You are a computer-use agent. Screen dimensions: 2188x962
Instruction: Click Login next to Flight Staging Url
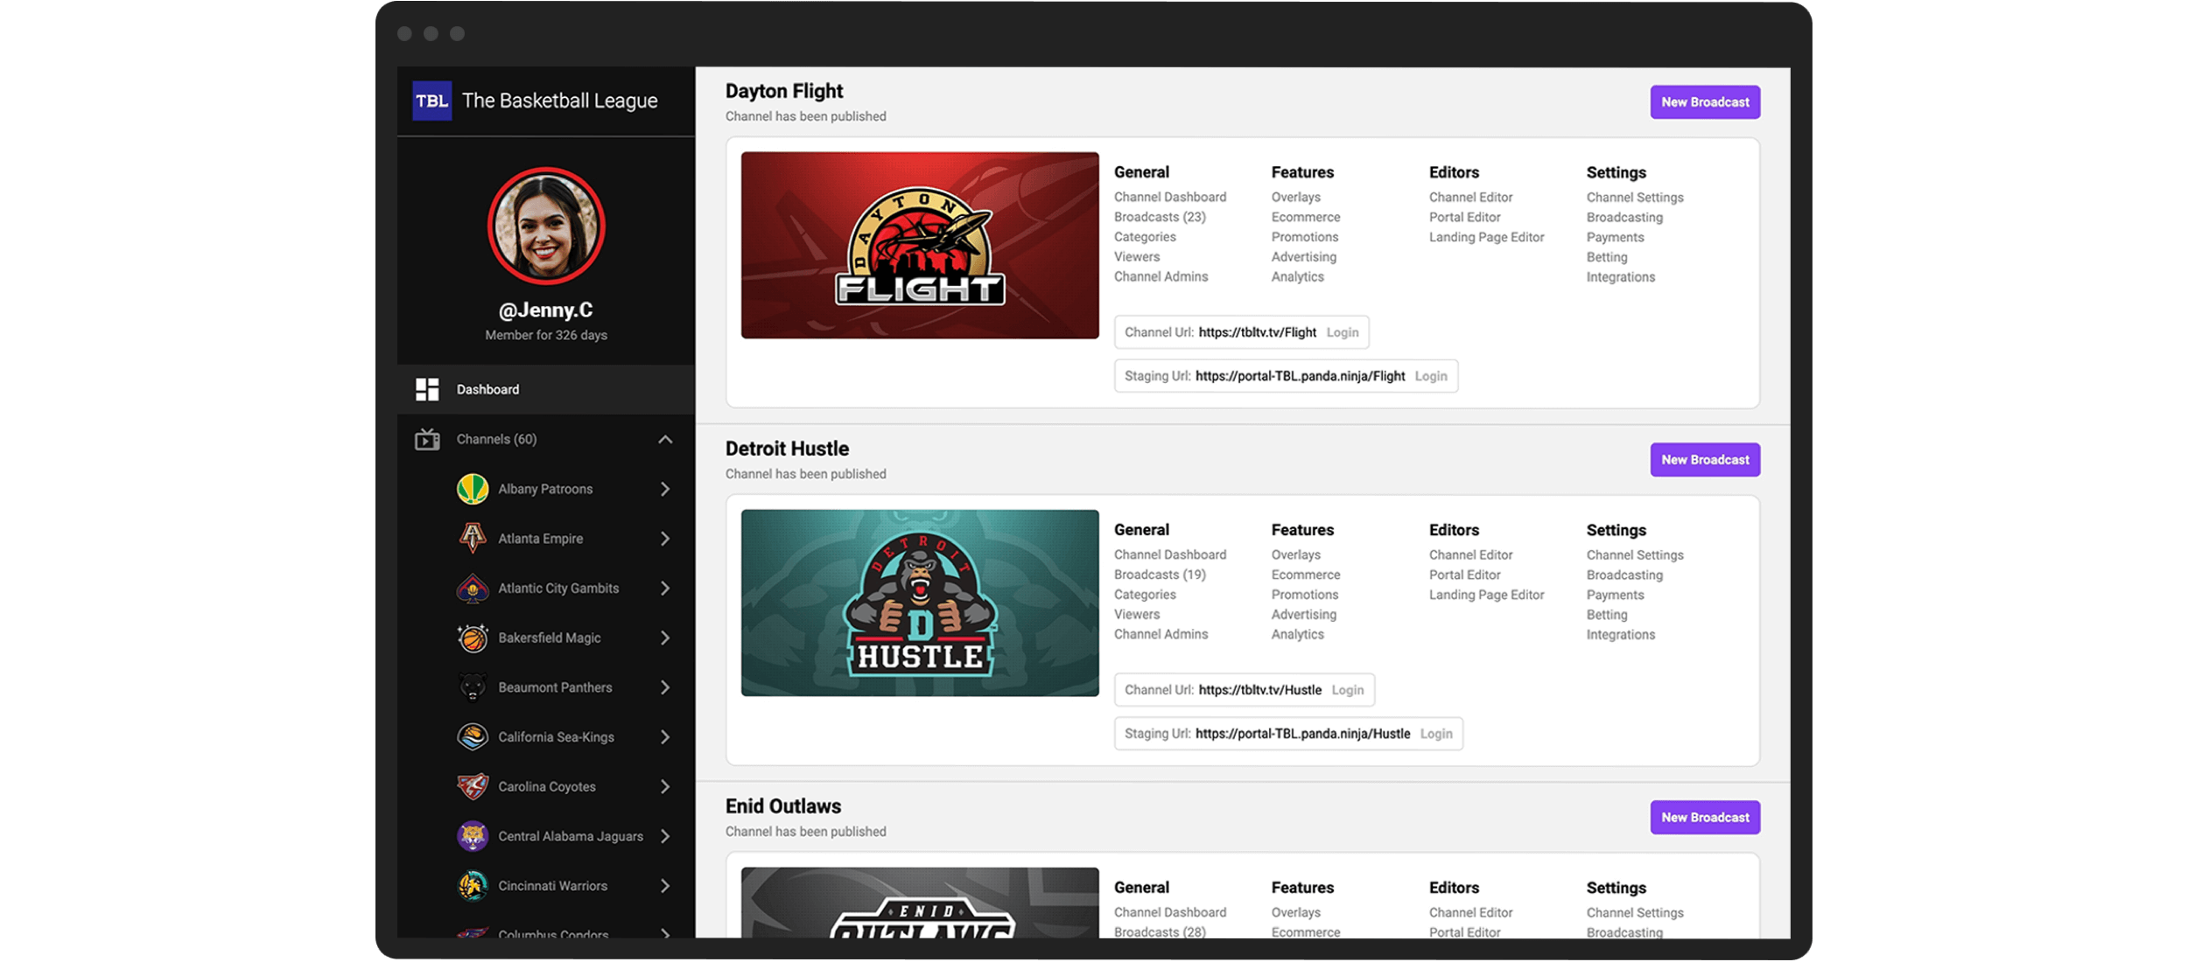1431,376
